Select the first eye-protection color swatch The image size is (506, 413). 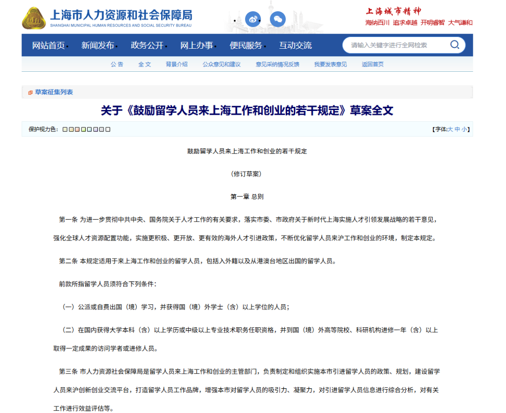65,129
